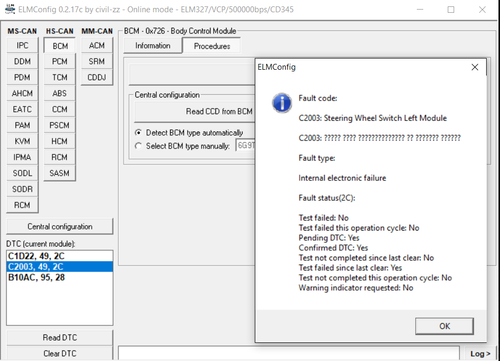Click the ELMConfig app icon in title bar
Image resolution: width=500 pixels, height=361 pixels.
[x=9, y=9]
